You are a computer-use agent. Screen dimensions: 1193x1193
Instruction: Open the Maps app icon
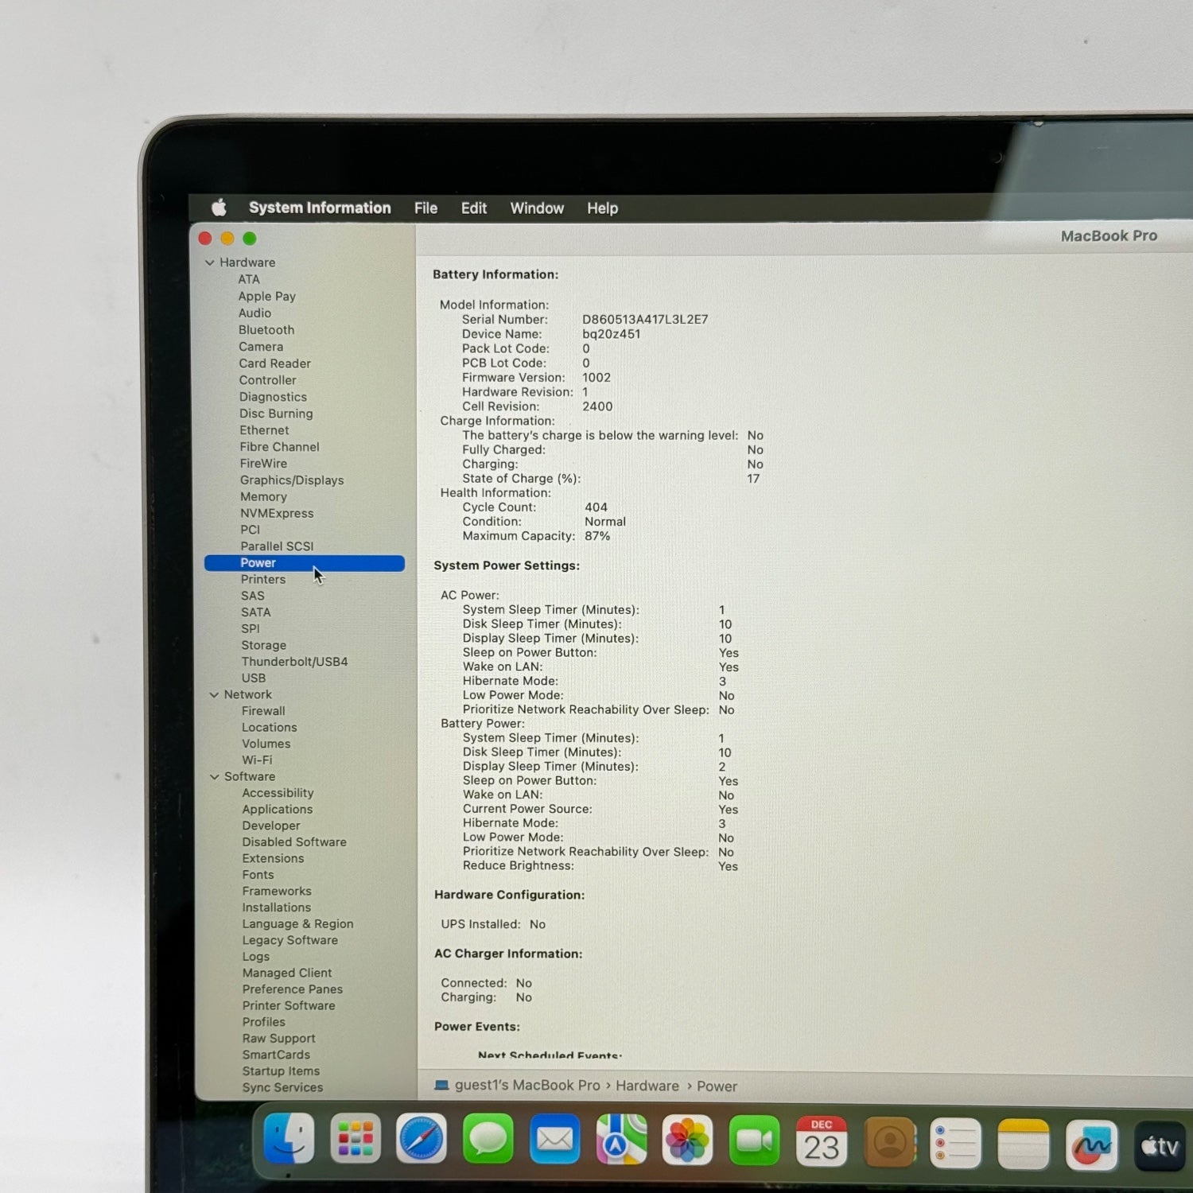[621, 1141]
